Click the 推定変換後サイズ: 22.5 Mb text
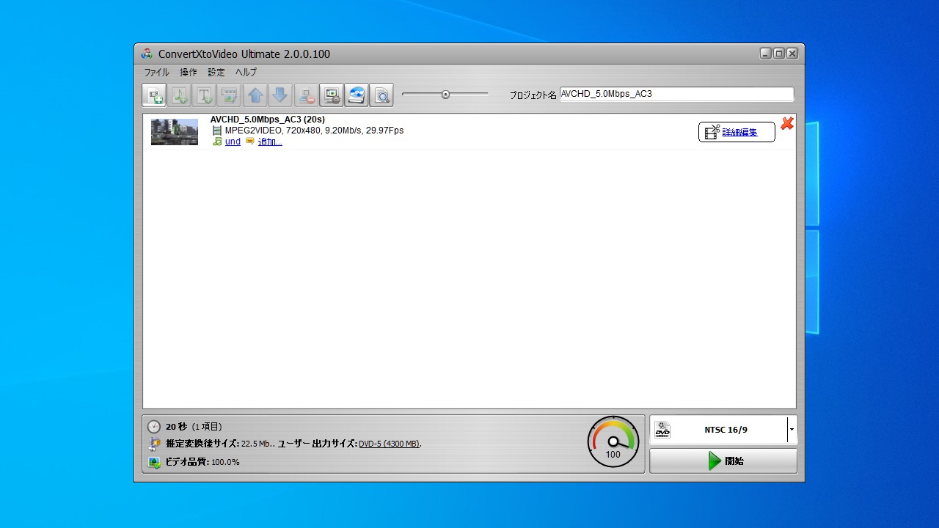The height and width of the screenshot is (528, 939). pos(219,444)
